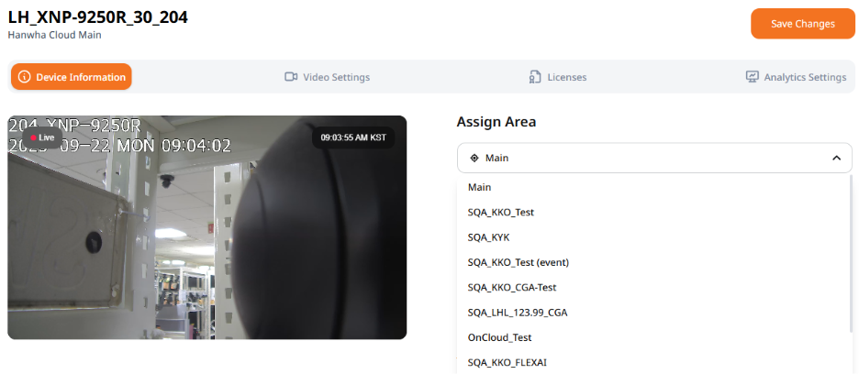Click the Licenses document icon
The height and width of the screenshot is (374, 859).
point(535,77)
